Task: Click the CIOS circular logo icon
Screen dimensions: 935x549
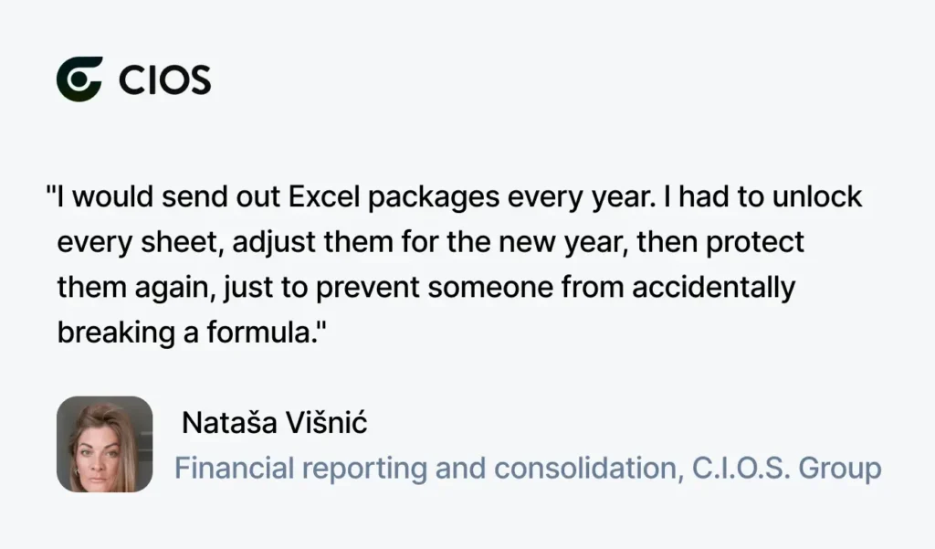Action: (79, 79)
